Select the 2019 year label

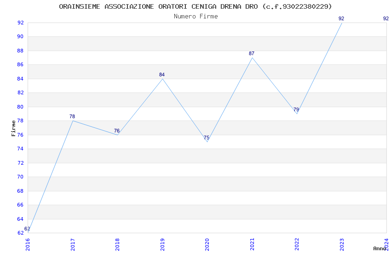pos(162,245)
